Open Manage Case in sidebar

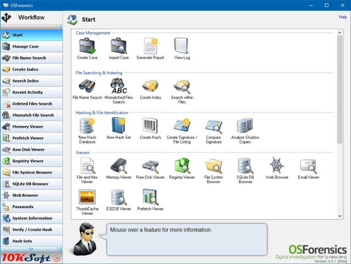(x=32, y=47)
